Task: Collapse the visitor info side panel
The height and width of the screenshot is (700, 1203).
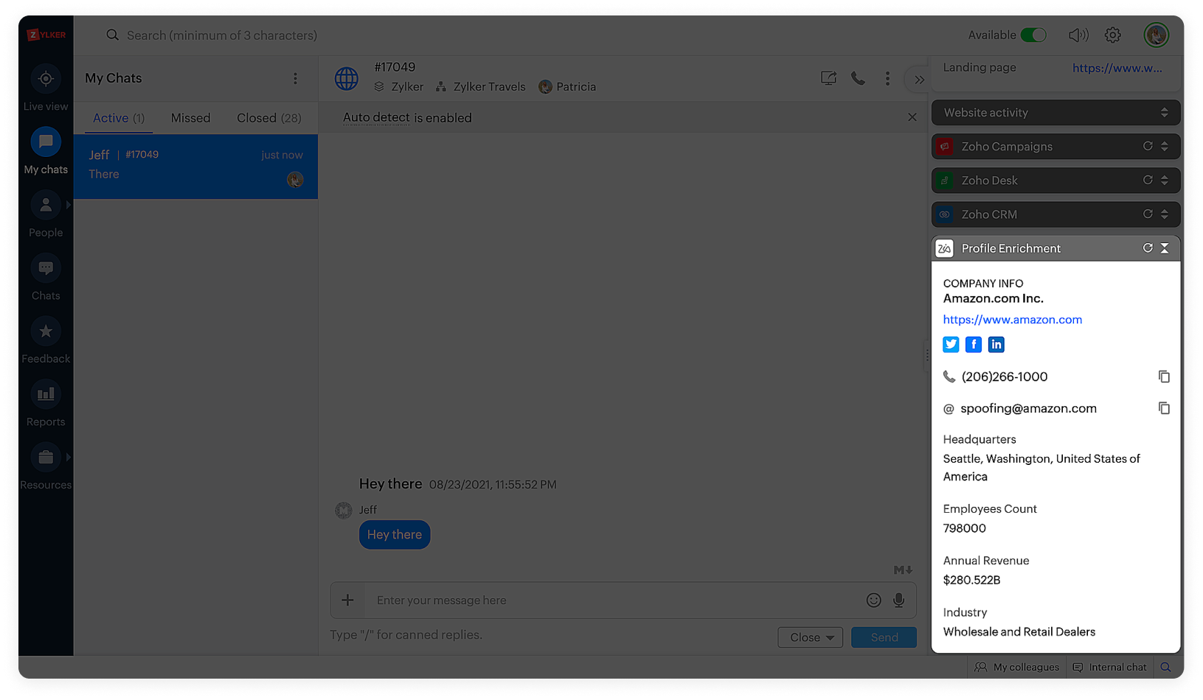Action: tap(919, 80)
